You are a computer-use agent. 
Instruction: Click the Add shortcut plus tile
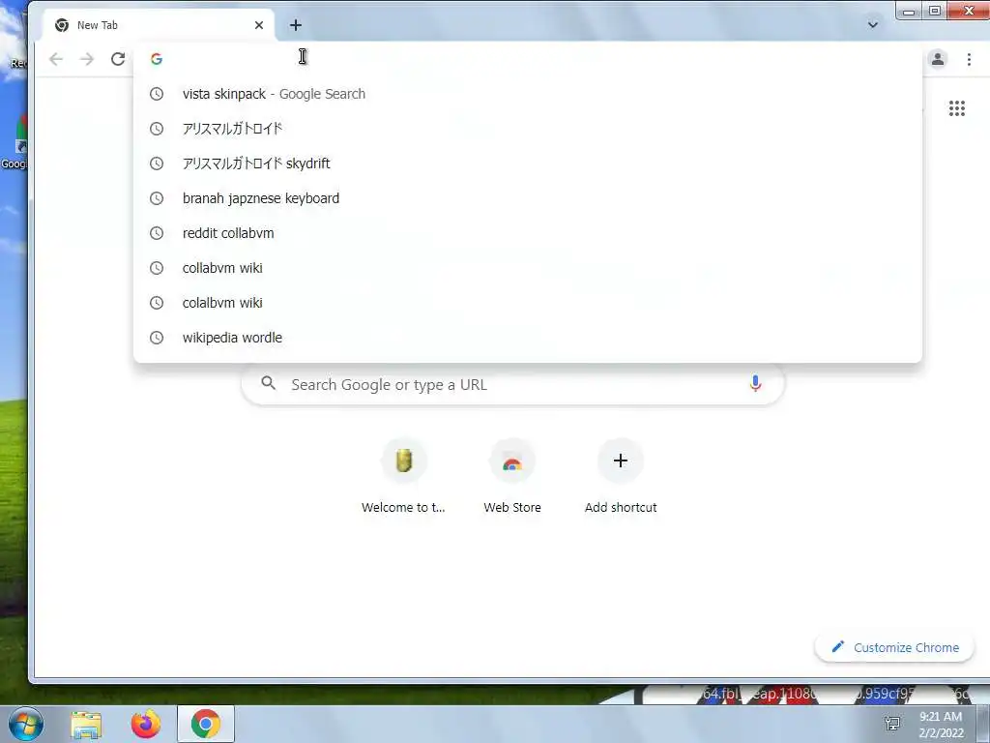pos(621,477)
